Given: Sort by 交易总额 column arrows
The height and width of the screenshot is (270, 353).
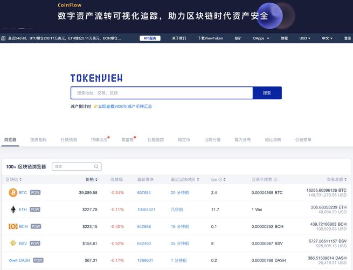Looking at the screenshot, I should [345, 179].
